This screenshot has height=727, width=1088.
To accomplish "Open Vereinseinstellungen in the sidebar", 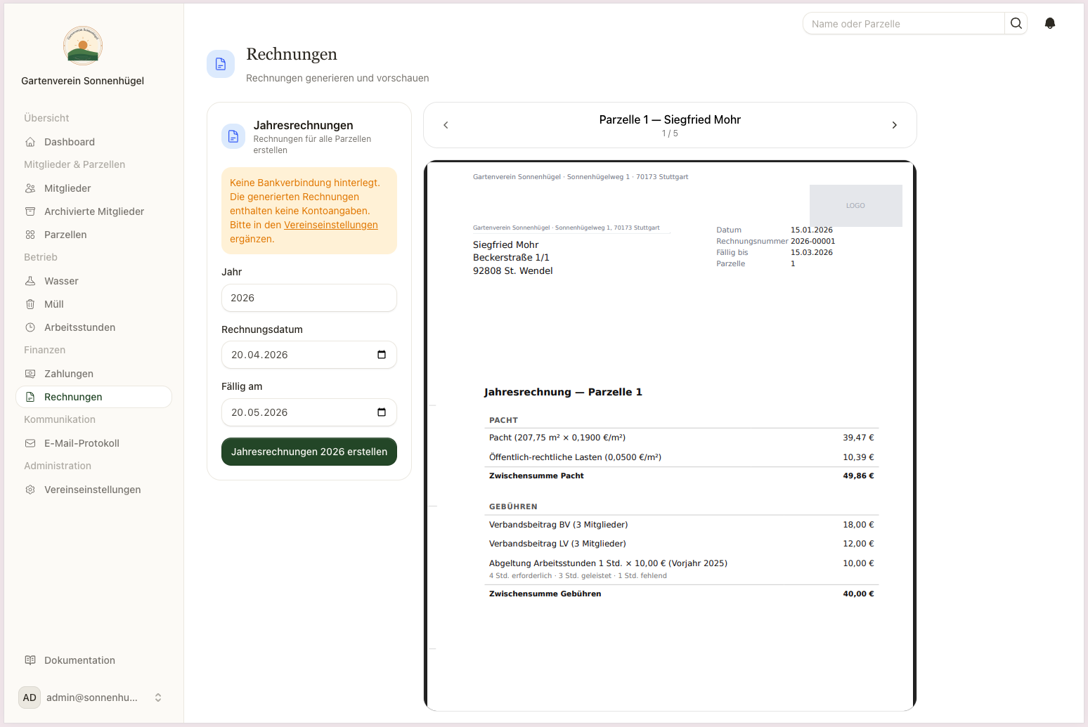I will pos(93,490).
